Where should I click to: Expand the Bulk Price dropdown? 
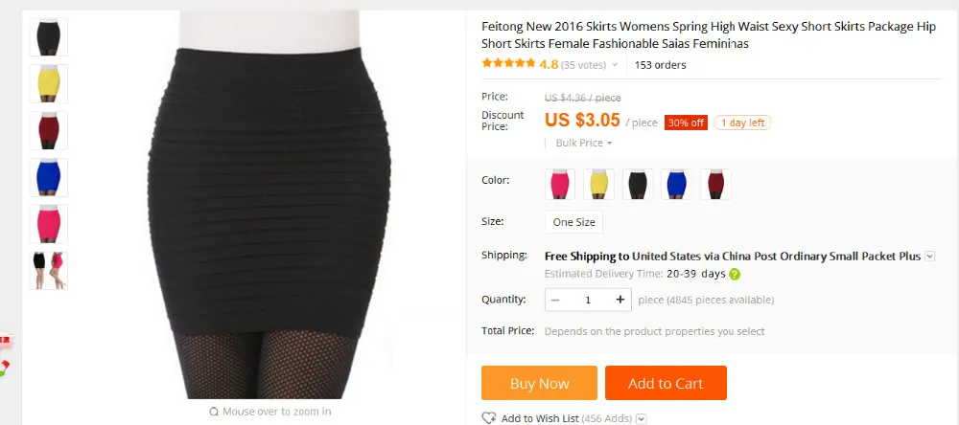[583, 143]
